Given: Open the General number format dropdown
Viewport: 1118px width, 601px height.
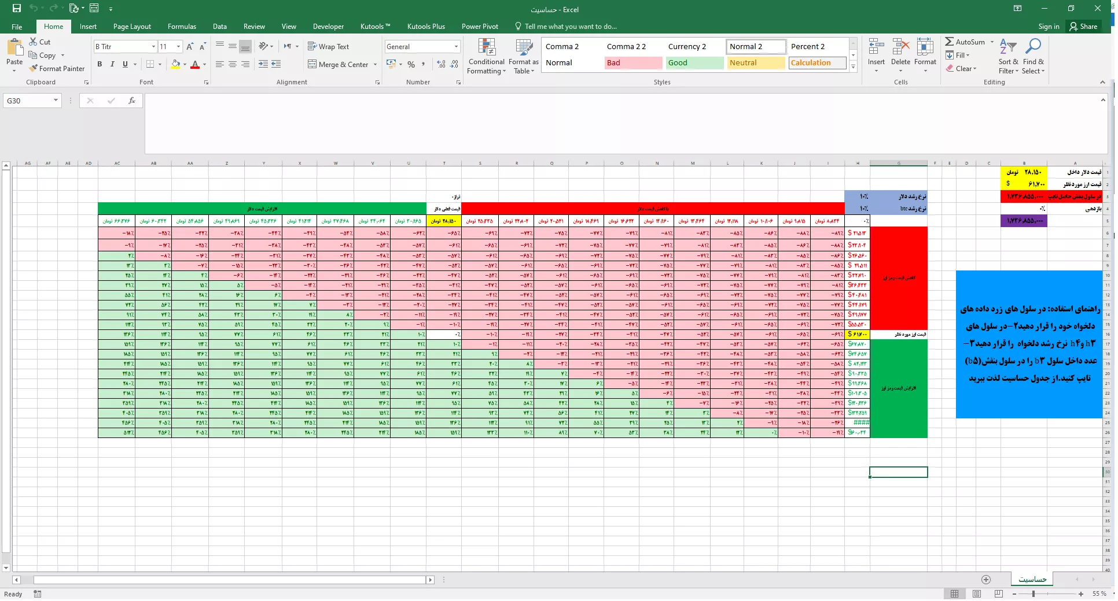Looking at the screenshot, I should point(456,47).
